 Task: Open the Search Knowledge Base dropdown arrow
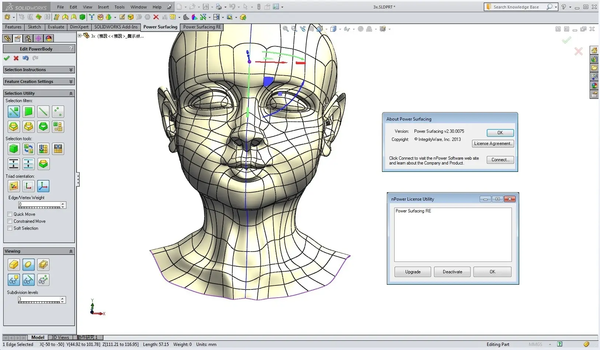pyautogui.click(x=556, y=7)
